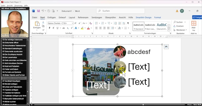Toggle pilcrow show formatting marks
202x106 pixels.
click(x=128, y=23)
